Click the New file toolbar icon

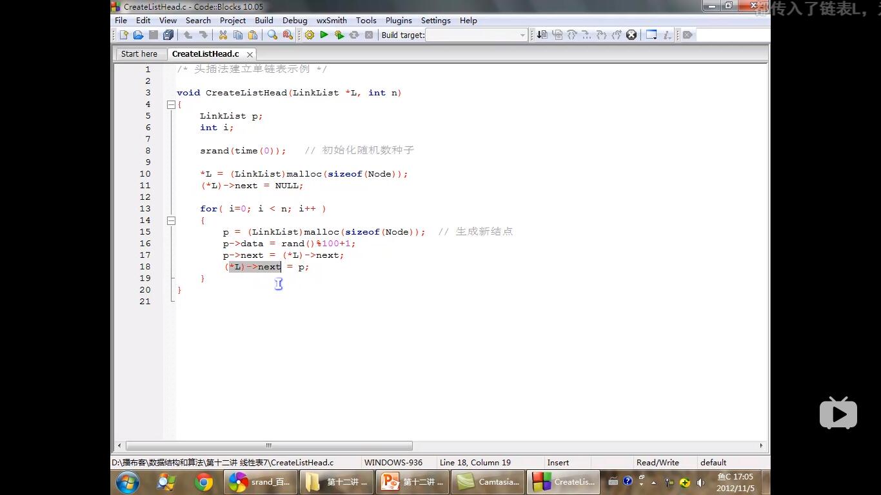(x=123, y=35)
